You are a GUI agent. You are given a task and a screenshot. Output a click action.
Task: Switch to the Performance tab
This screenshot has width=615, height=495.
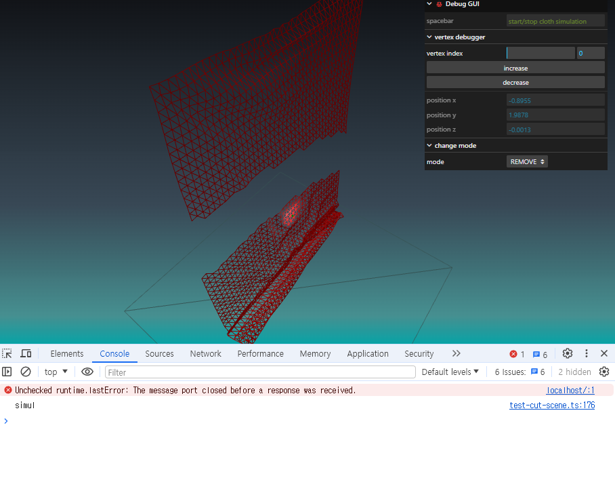tap(261, 354)
